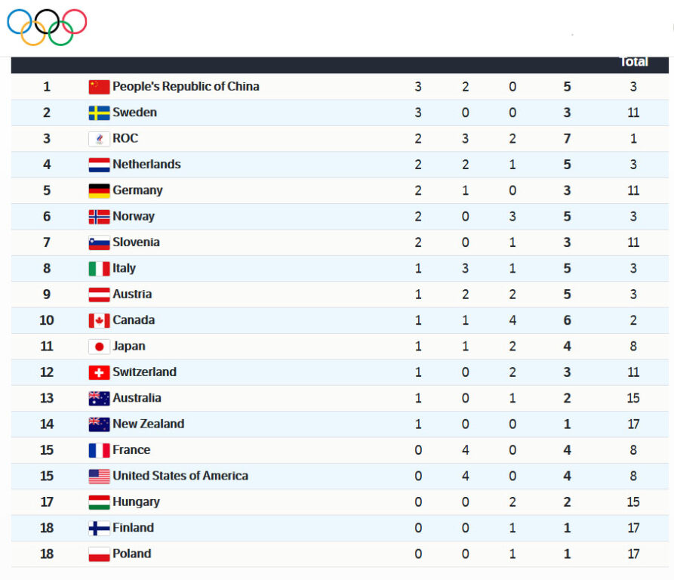This screenshot has width=674, height=580.
Task: Click the United States flag icon
Action: tap(99, 477)
